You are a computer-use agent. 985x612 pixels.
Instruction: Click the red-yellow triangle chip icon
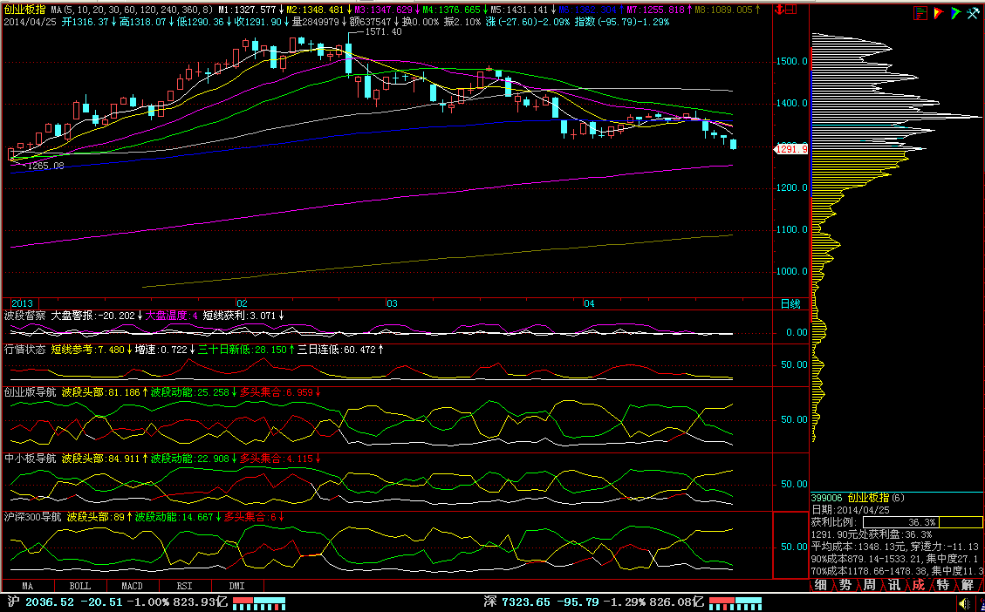(x=938, y=13)
